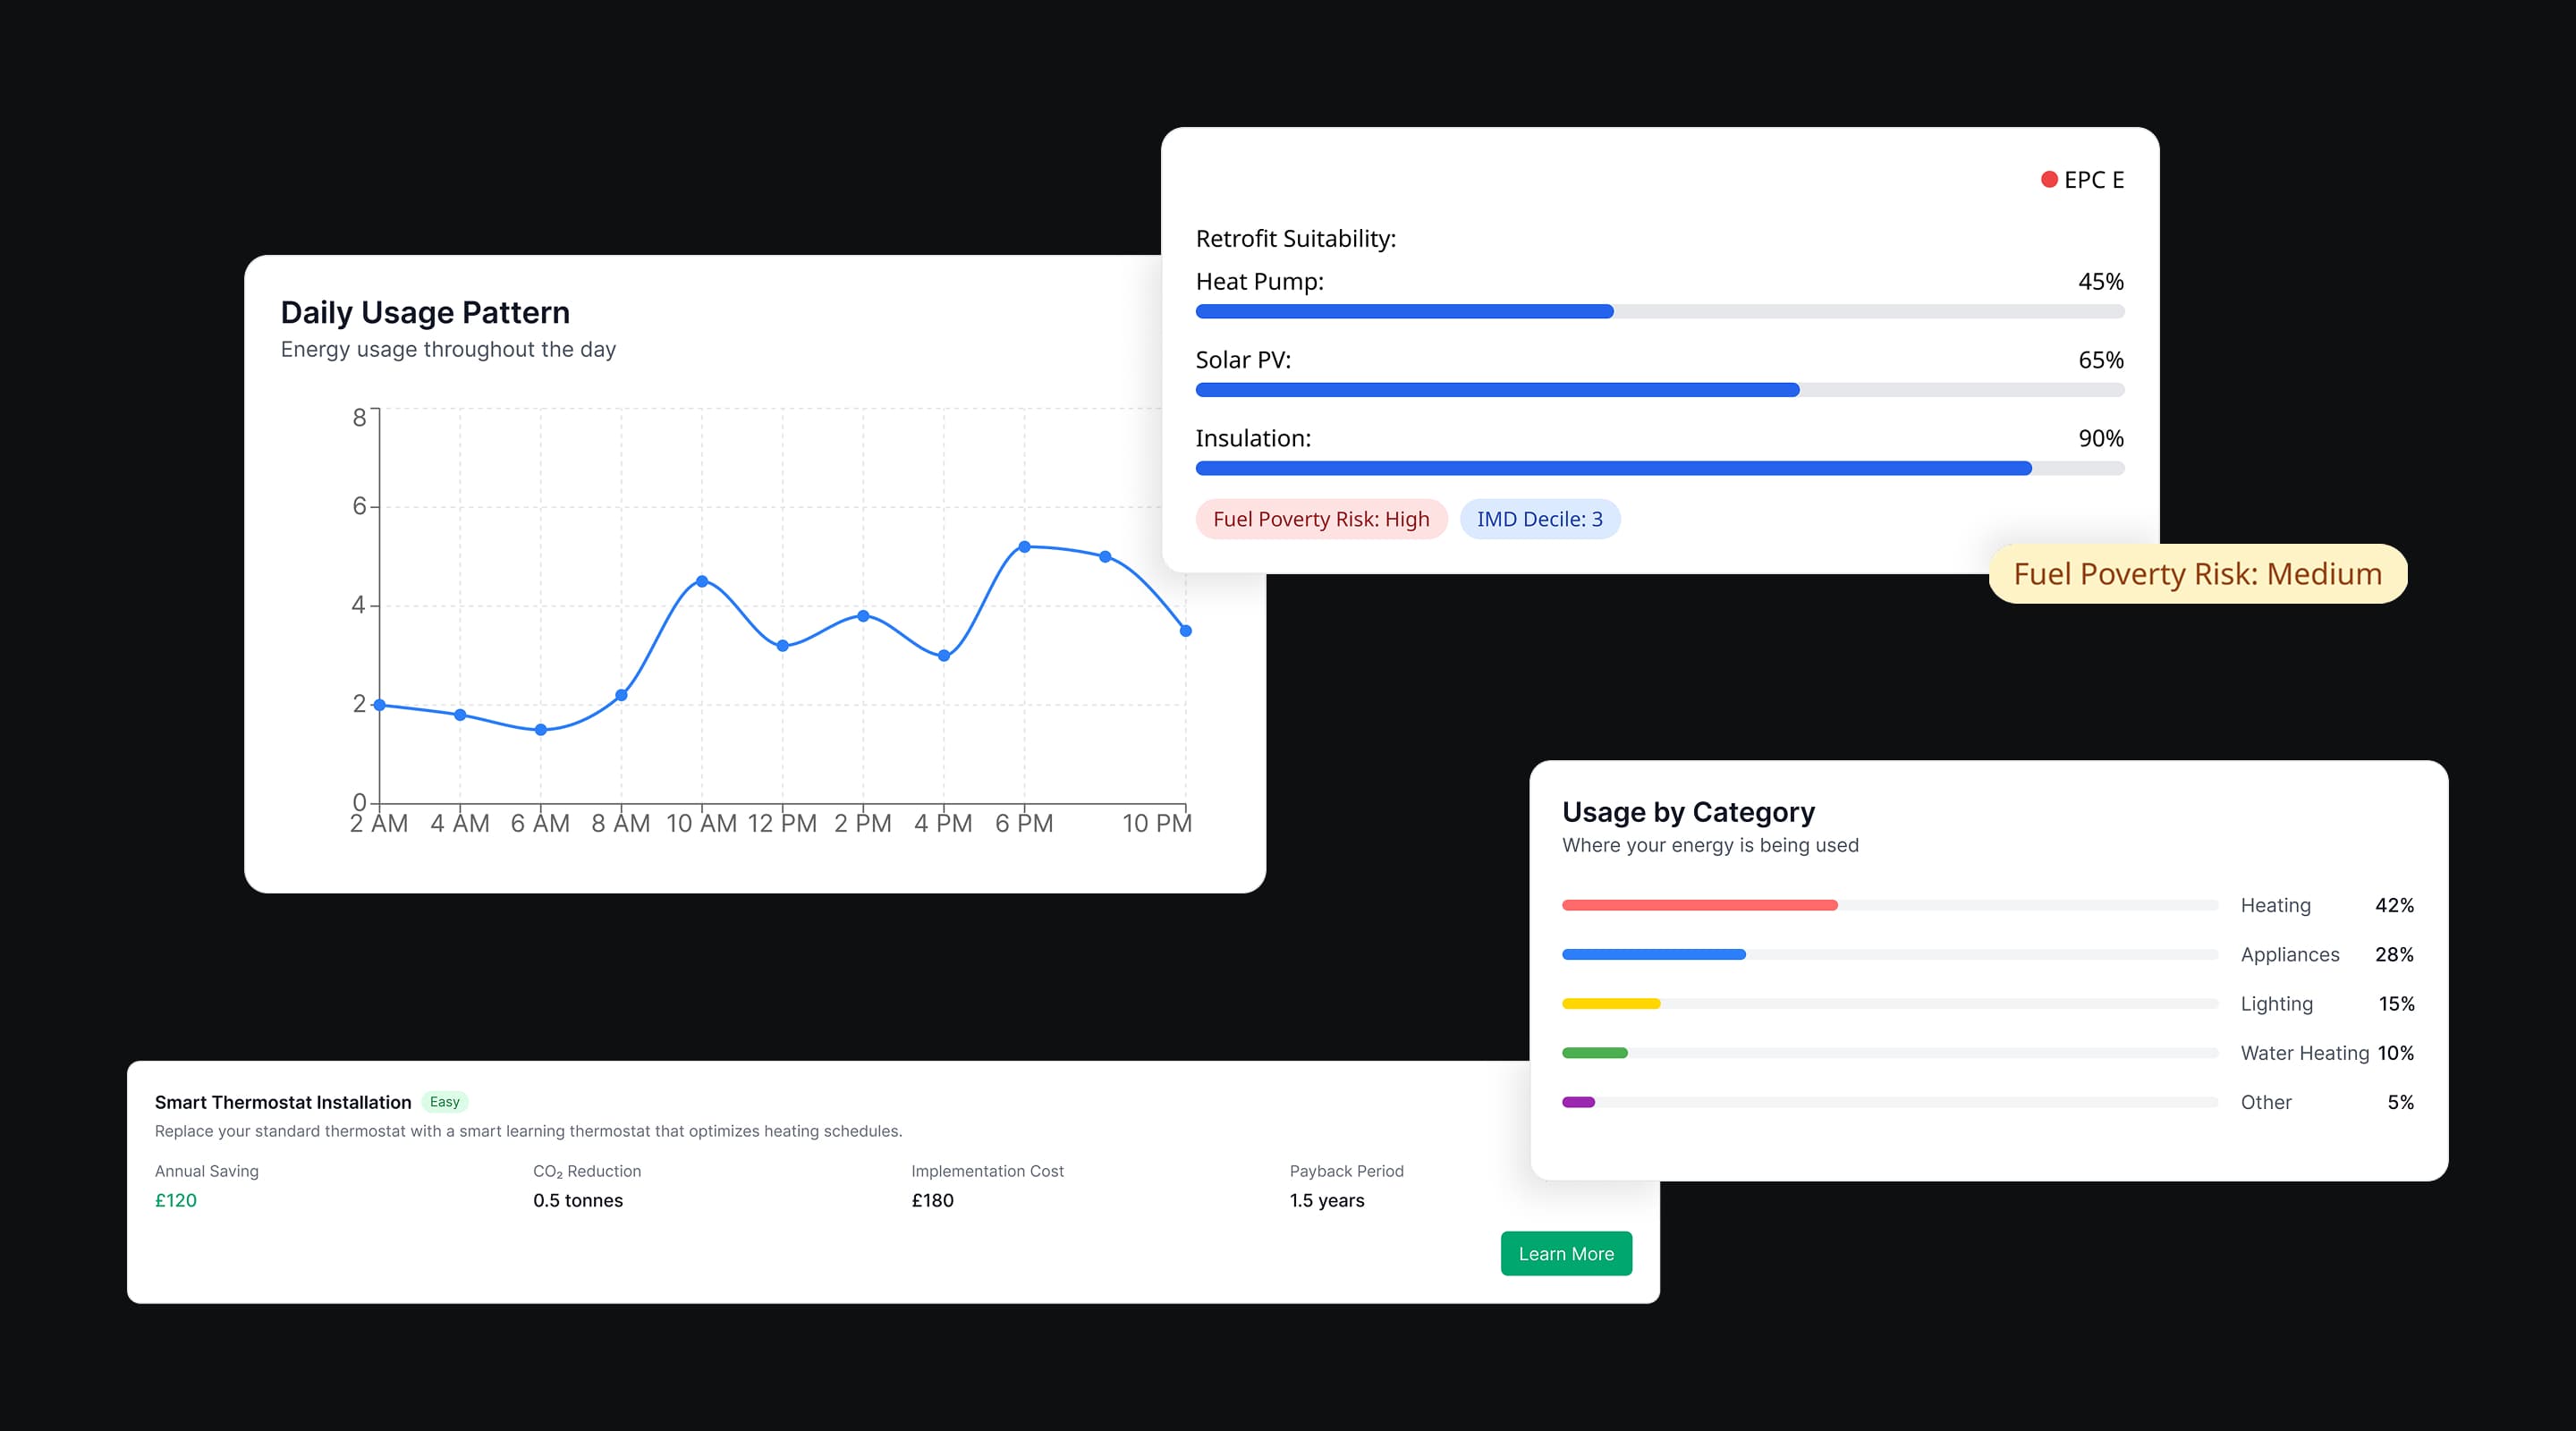Click the 6 AM lowest data point

pyautogui.click(x=541, y=730)
